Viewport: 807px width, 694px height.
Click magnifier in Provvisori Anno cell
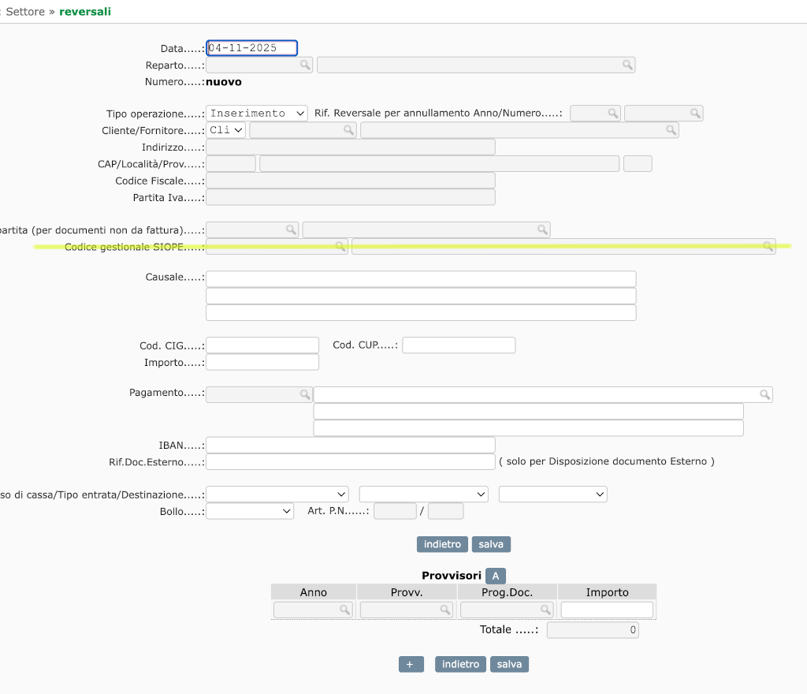(344, 610)
